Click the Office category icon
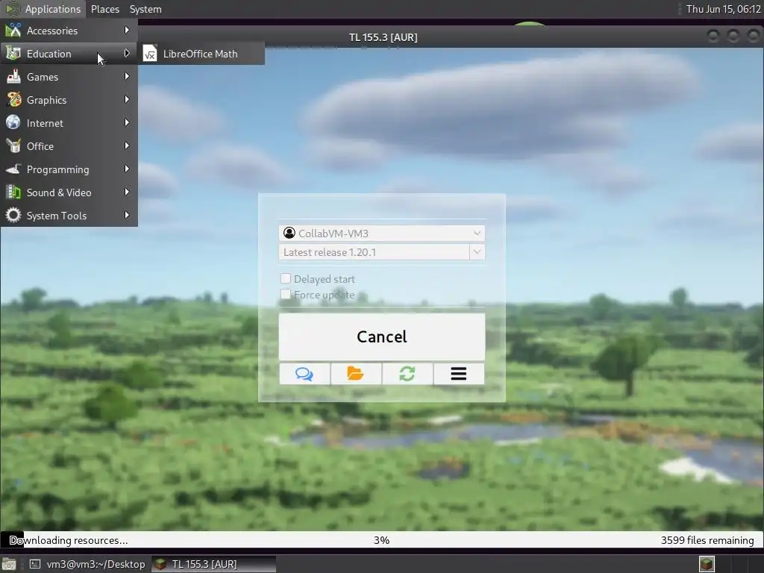 coord(13,145)
